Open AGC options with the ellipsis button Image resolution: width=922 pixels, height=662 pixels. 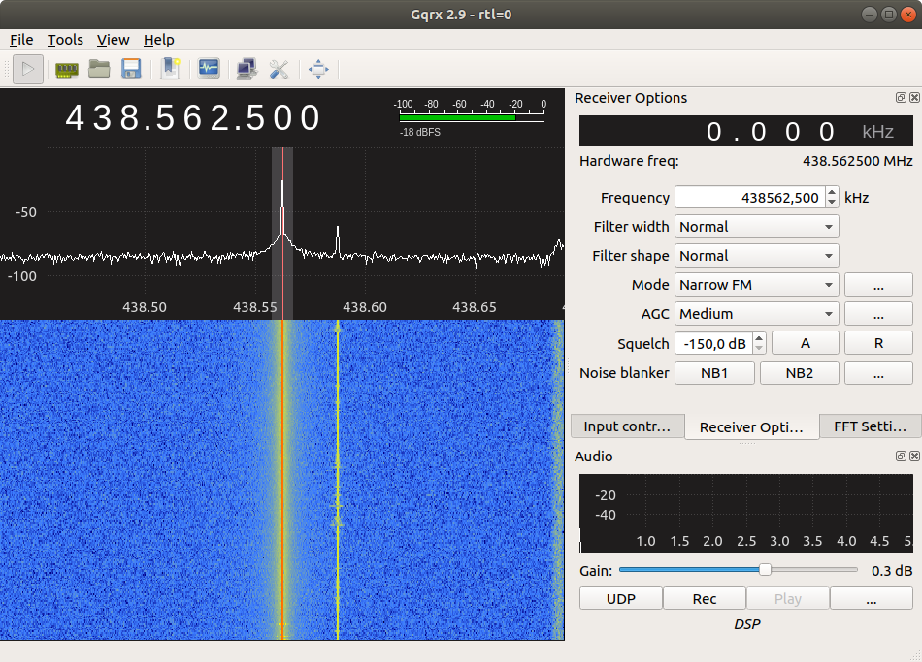[x=878, y=314]
